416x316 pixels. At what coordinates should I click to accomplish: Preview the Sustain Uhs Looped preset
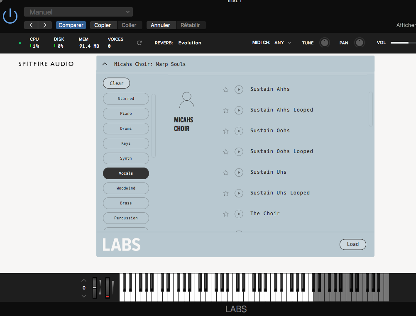click(x=239, y=193)
